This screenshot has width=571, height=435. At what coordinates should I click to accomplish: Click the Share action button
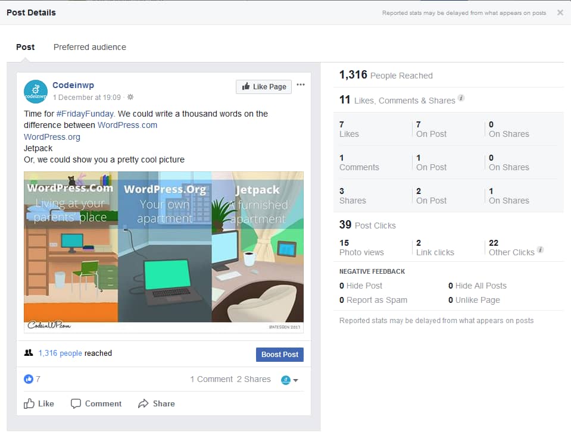tap(157, 403)
